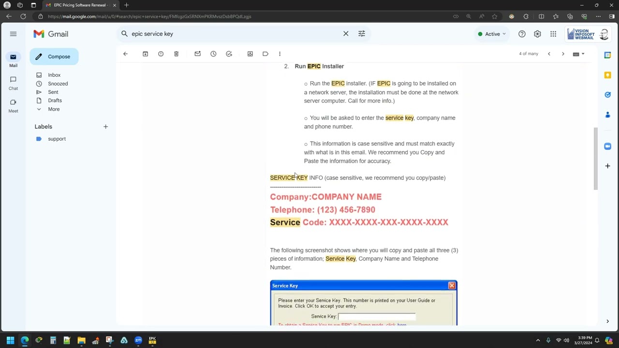Open the Snoozed folder
The height and width of the screenshot is (348, 619).
click(x=58, y=84)
